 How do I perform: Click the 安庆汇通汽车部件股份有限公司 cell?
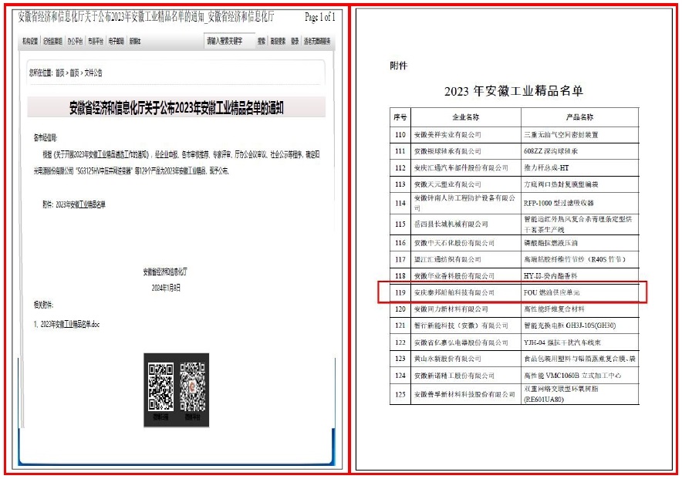pyautogui.click(x=466, y=168)
